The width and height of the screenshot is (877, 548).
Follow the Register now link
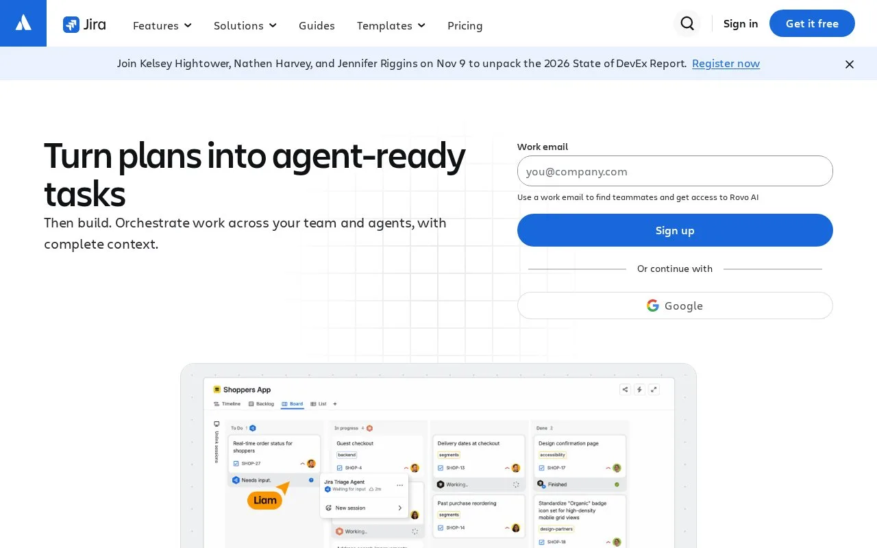(x=726, y=64)
